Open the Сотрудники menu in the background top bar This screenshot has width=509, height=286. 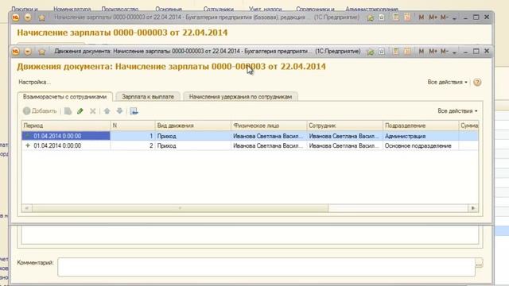click(218, 9)
